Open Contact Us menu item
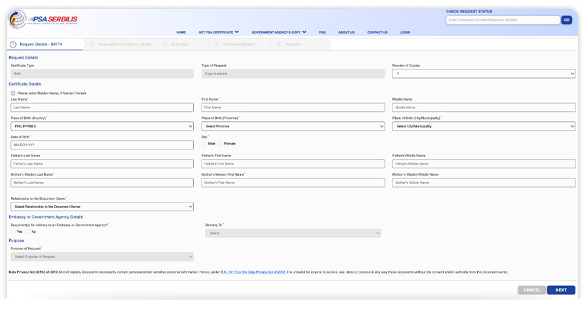This screenshot has height=310, width=585. tap(377, 32)
